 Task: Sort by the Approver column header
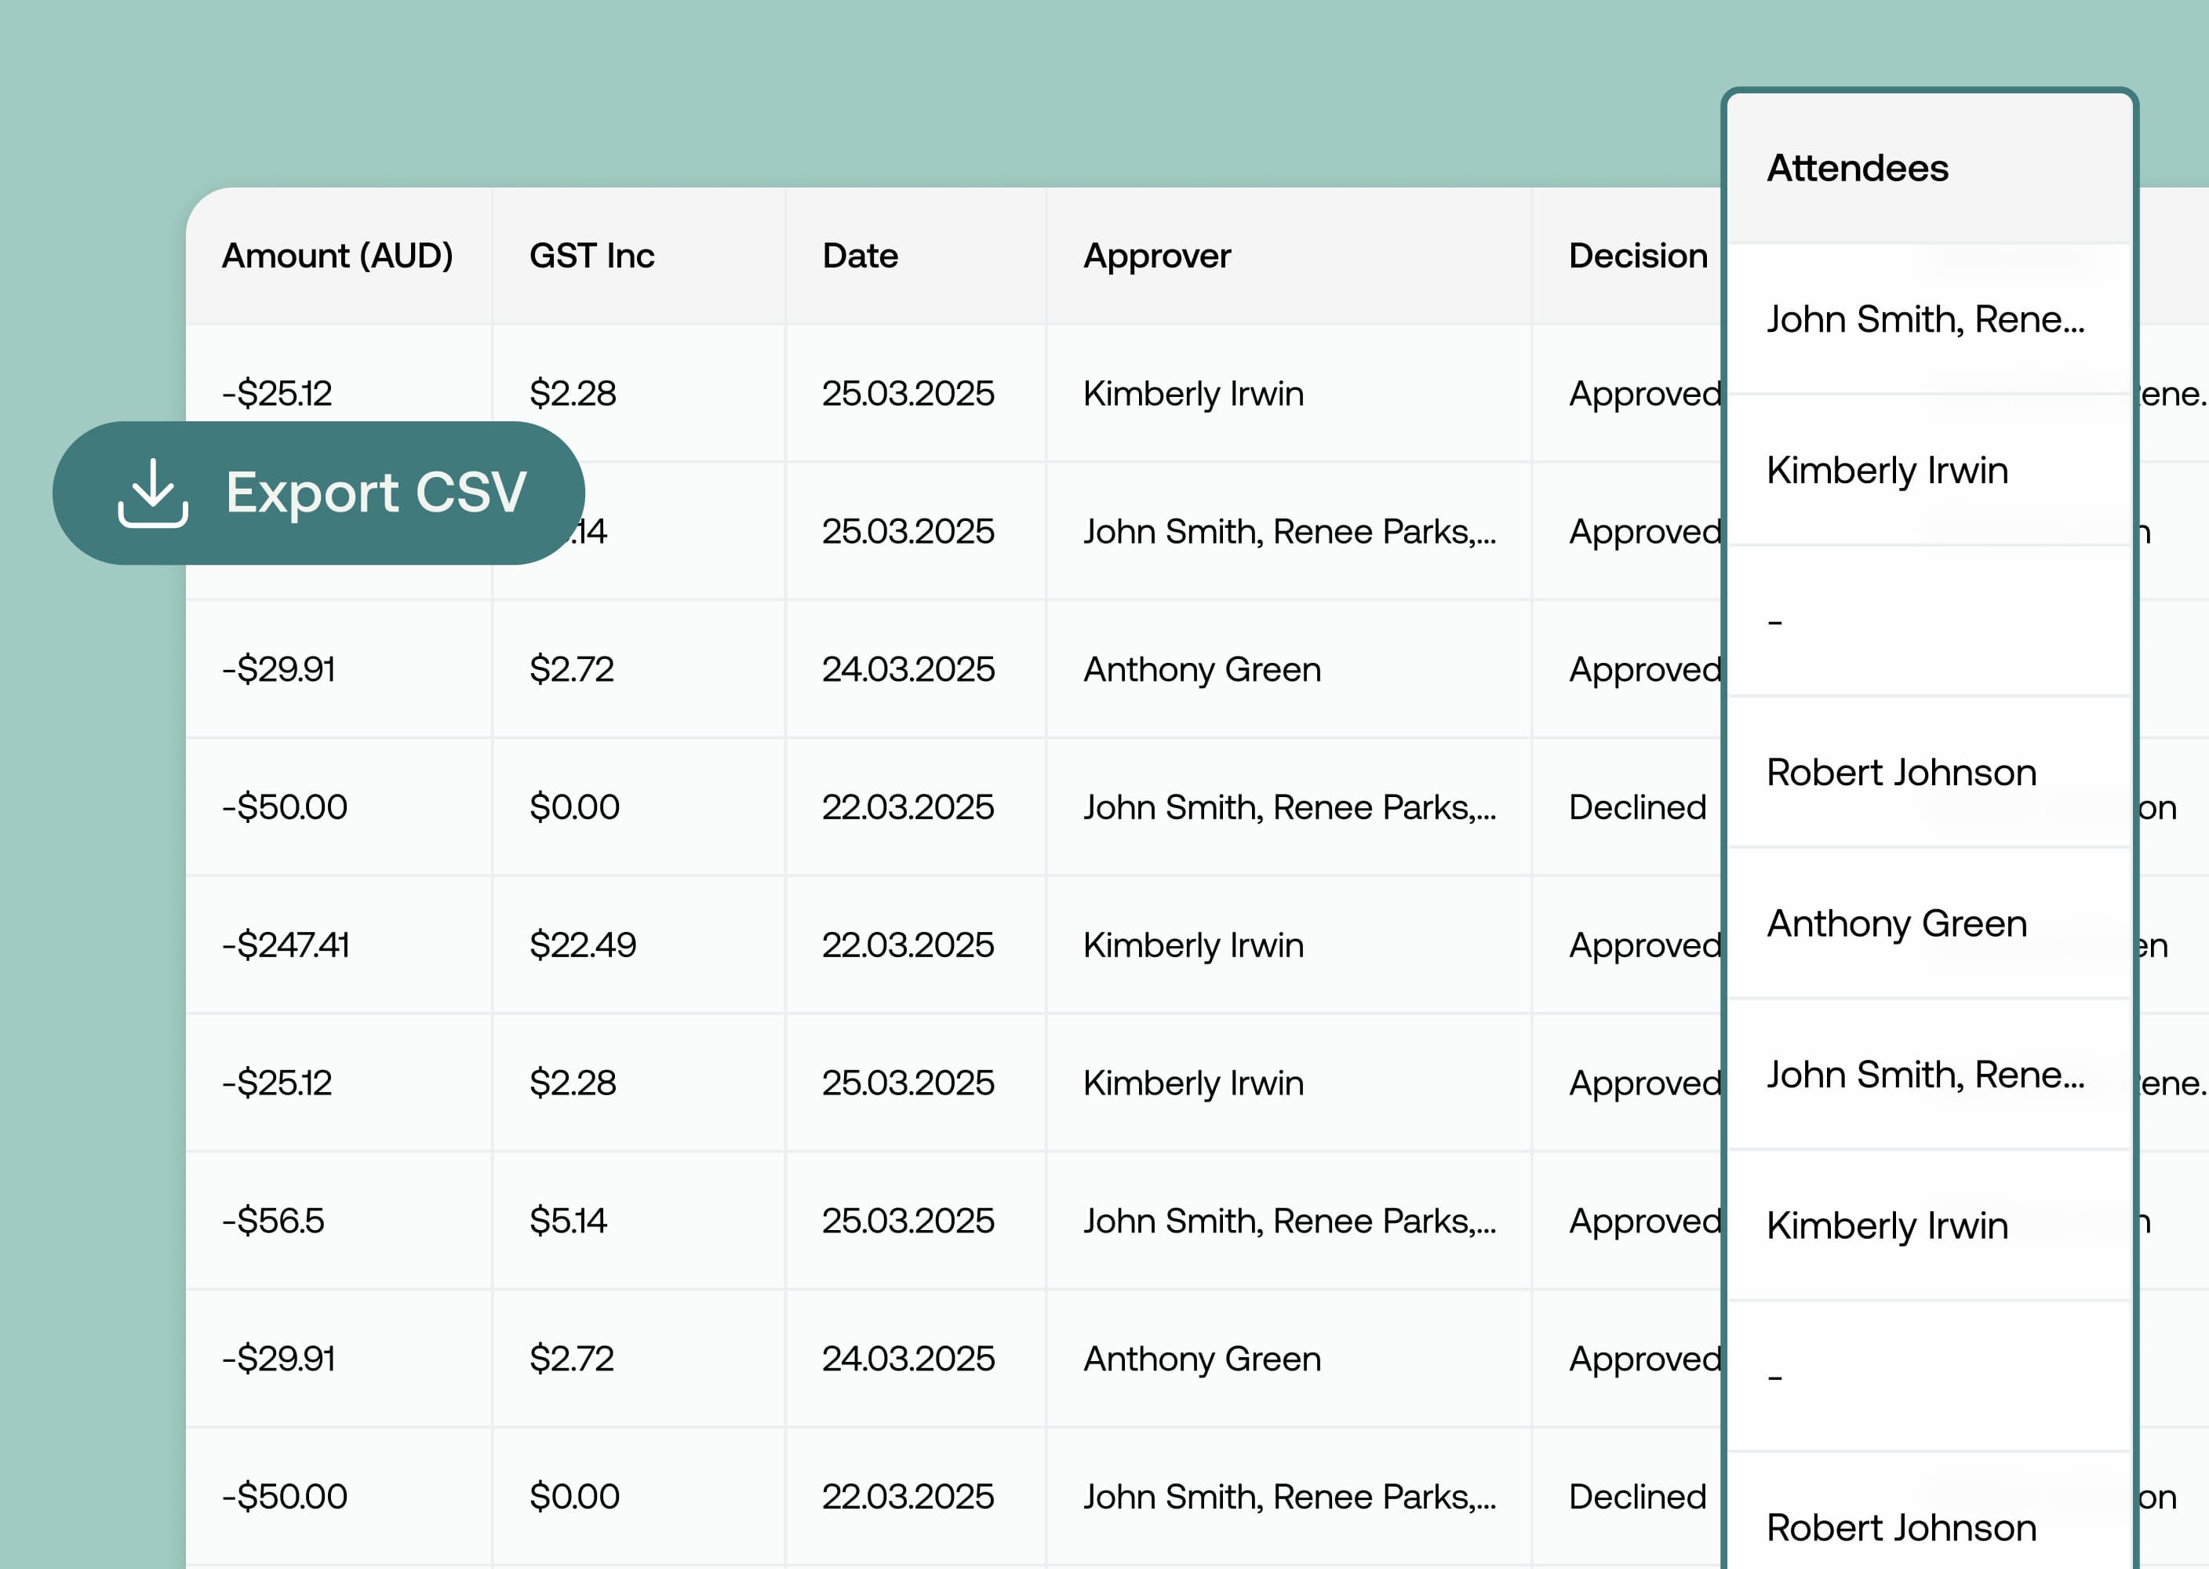1156,255
